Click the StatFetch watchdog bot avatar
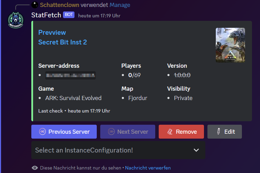 click(x=15, y=20)
